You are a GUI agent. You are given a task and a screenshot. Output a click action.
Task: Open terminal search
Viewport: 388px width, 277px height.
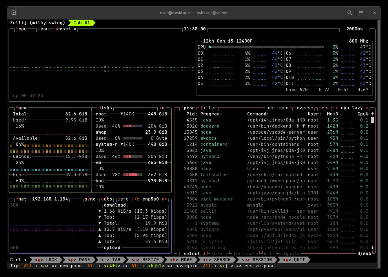pos(349,13)
